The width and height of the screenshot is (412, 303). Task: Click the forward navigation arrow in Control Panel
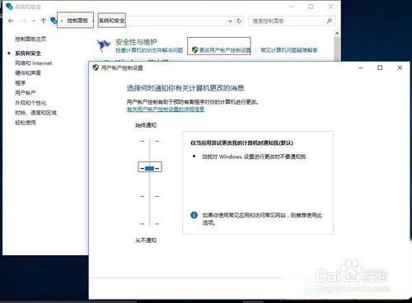(24, 21)
